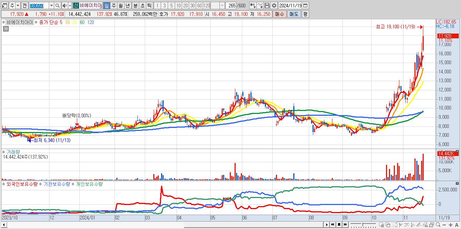Click the A text tool icon
Screen dimensions: 461x229
click(x=457, y=225)
